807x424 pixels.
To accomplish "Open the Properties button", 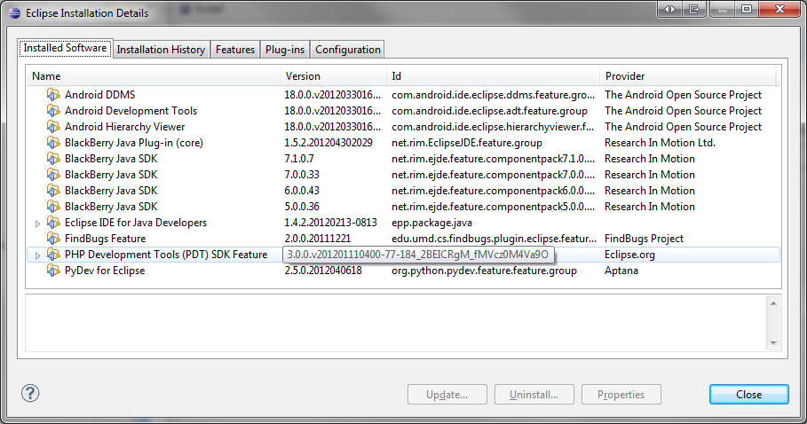I will [x=621, y=394].
